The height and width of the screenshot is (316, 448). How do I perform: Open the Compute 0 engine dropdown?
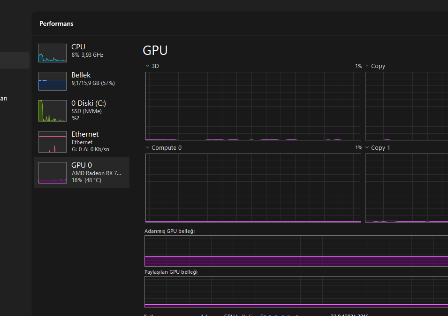164,148
